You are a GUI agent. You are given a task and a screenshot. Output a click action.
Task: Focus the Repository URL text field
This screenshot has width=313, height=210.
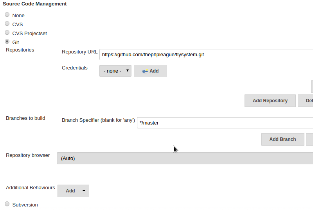[x=206, y=55]
